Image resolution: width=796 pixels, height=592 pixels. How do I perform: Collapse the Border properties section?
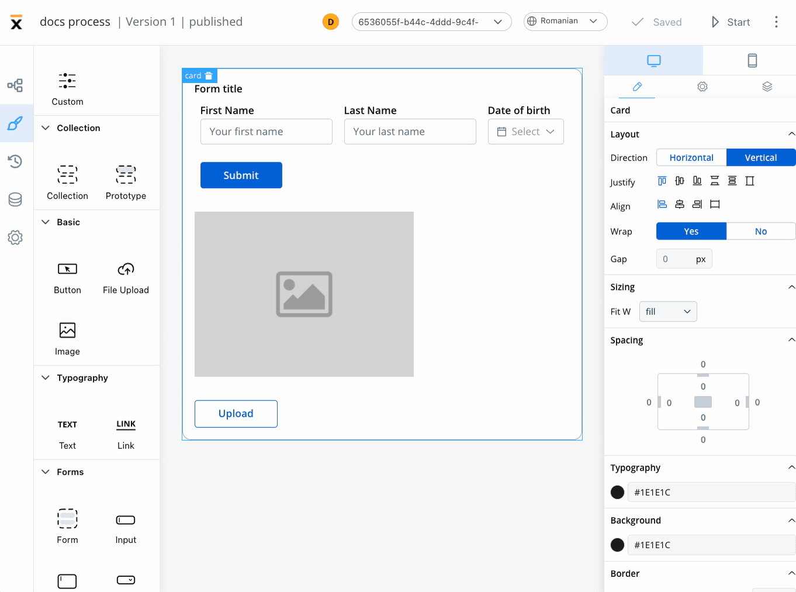791,573
